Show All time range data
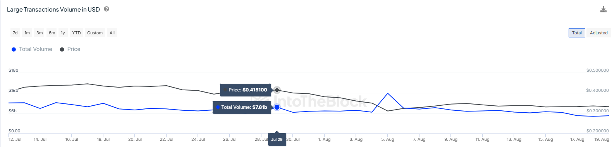 [112, 33]
